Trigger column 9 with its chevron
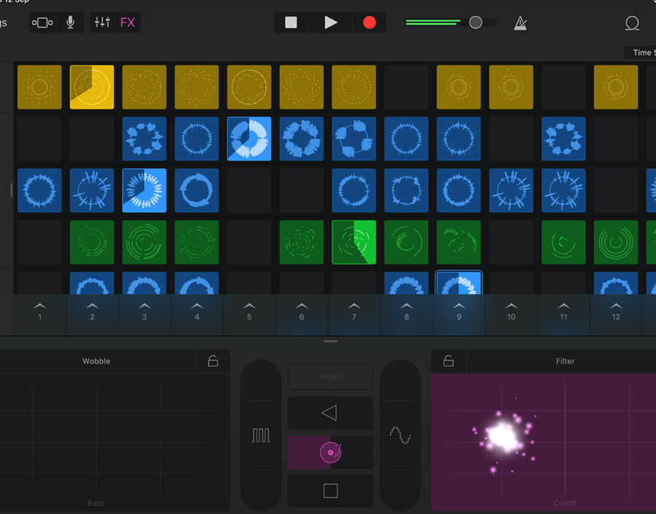The width and height of the screenshot is (656, 514). click(x=459, y=312)
